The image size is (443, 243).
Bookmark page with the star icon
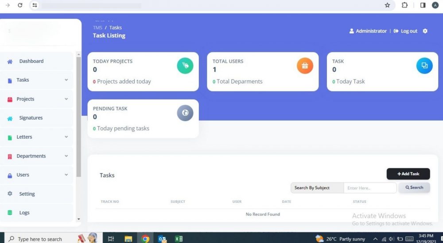(x=387, y=5)
